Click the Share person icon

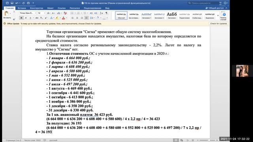(x=207, y=8)
